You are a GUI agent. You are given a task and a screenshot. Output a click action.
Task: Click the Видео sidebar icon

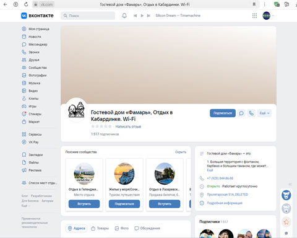[24, 90]
